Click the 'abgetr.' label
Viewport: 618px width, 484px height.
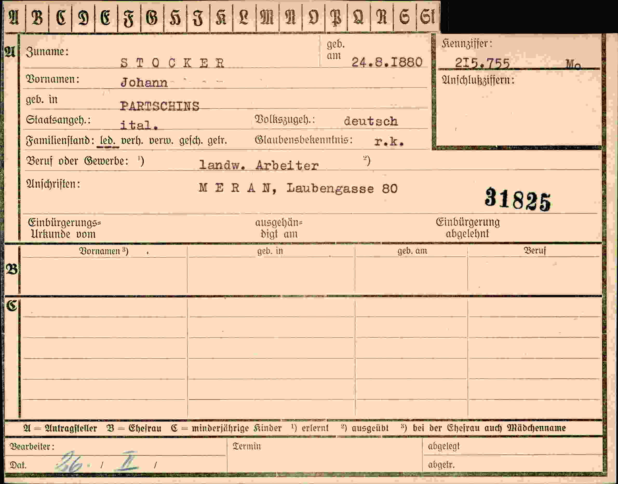click(441, 465)
